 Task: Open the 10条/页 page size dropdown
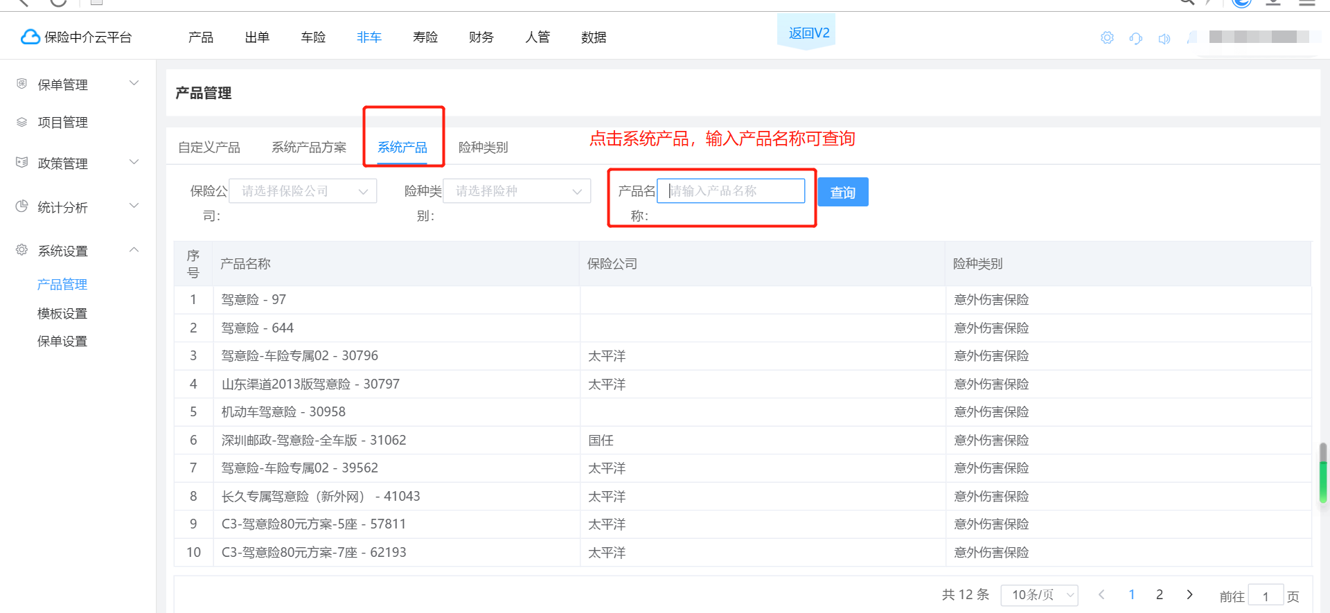tap(1040, 595)
